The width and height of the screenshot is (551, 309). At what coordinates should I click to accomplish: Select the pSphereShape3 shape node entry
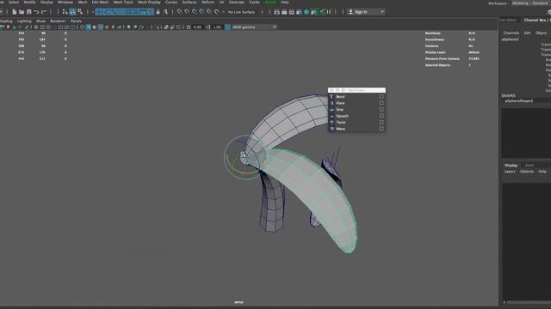(518, 101)
